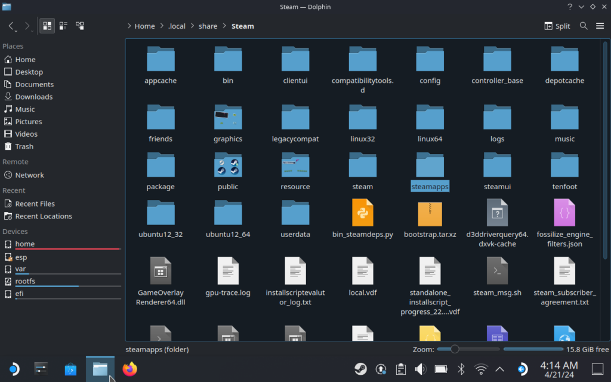The image size is (611, 382).
Task: Select d3ddriverquery64.dxvk-cache file
Action: pos(497,223)
